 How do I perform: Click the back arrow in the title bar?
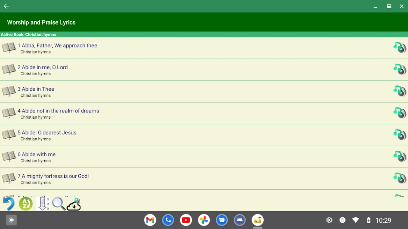point(6,6)
